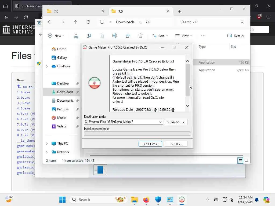Click the Paste icon in Explorer toolbar

click(102, 36)
